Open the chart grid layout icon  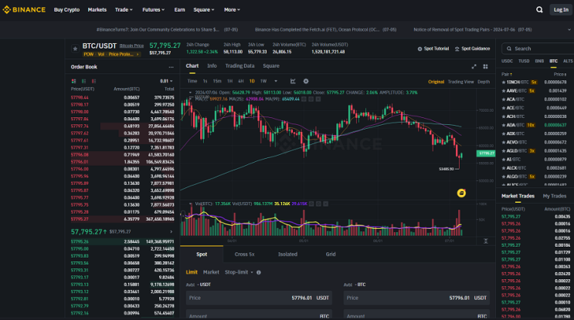click(485, 66)
